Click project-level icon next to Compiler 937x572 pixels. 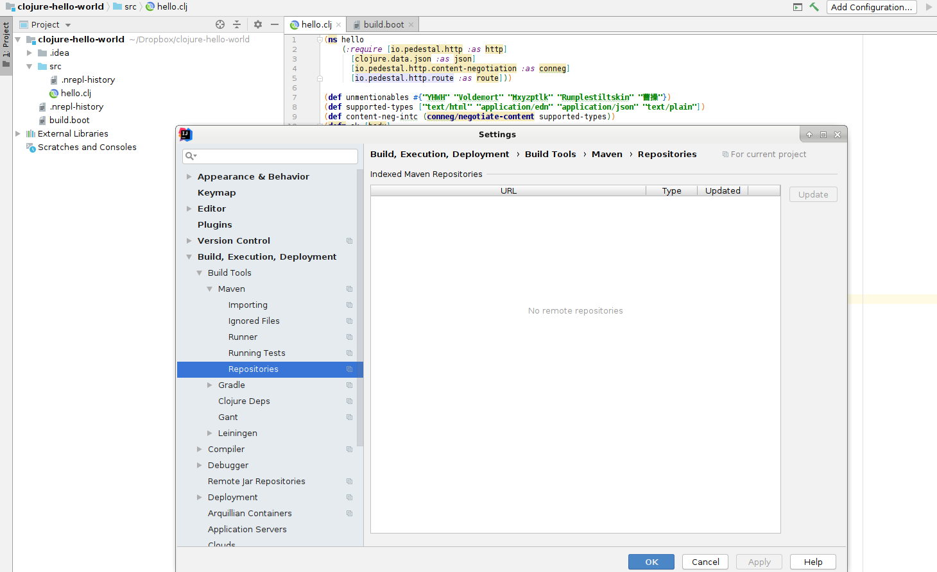pyautogui.click(x=350, y=450)
